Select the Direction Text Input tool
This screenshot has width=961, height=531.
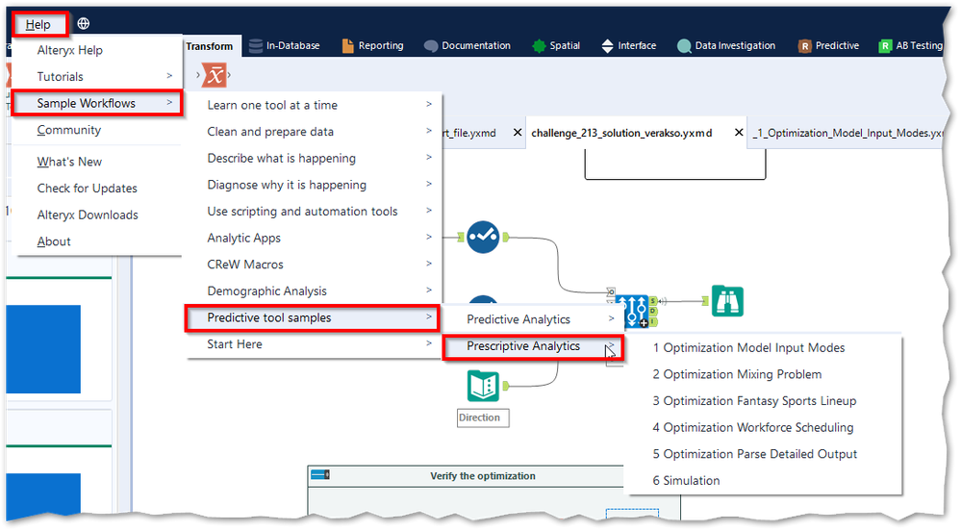pos(483,386)
